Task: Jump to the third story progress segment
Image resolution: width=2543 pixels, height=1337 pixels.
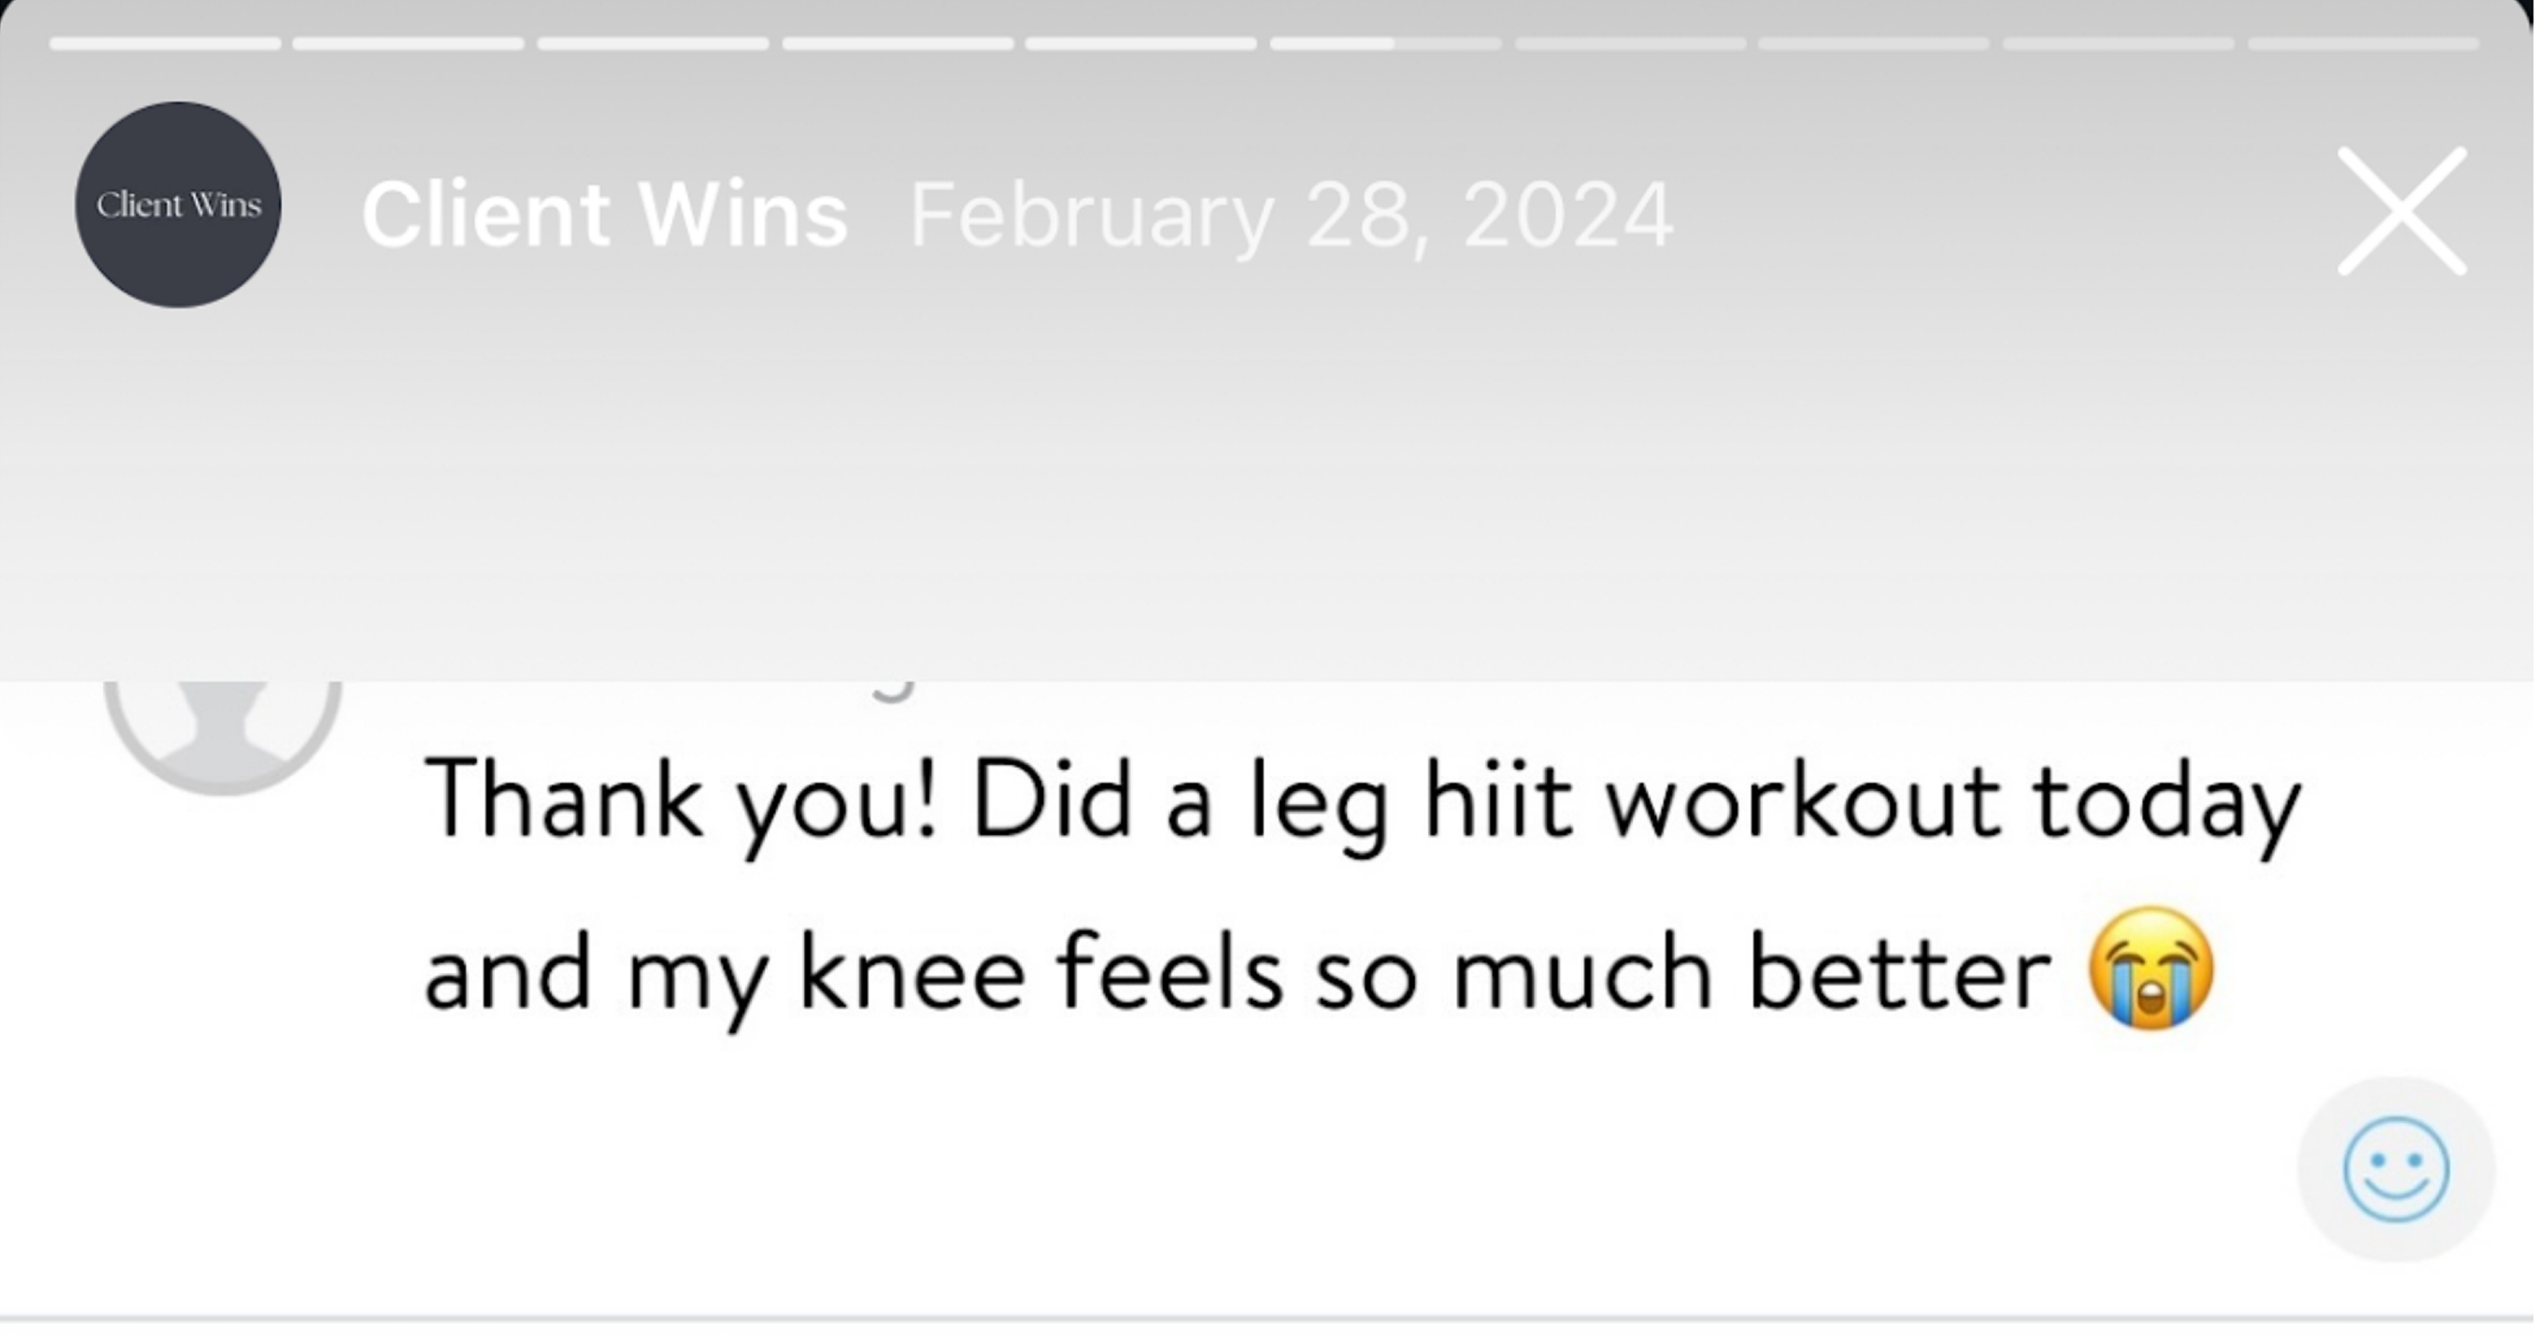Action: (652, 43)
